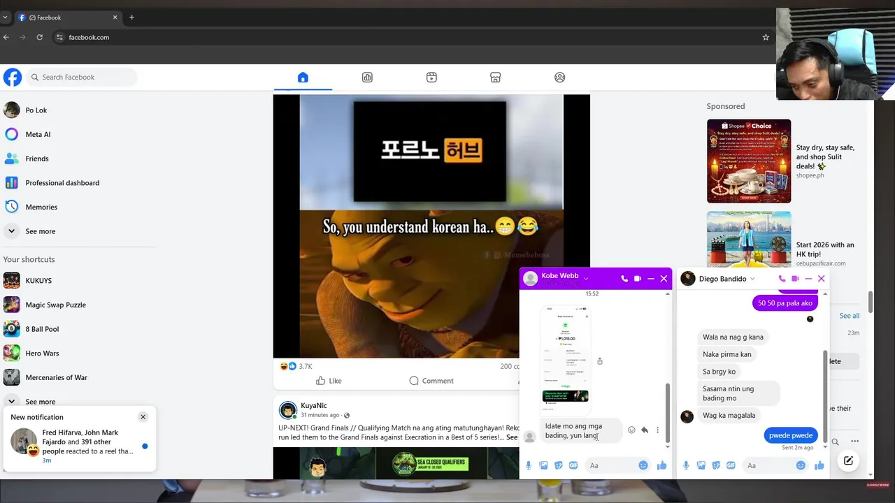This screenshot has width=895, height=503.
Task: Click See all link on right panel
Action: [x=850, y=316]
